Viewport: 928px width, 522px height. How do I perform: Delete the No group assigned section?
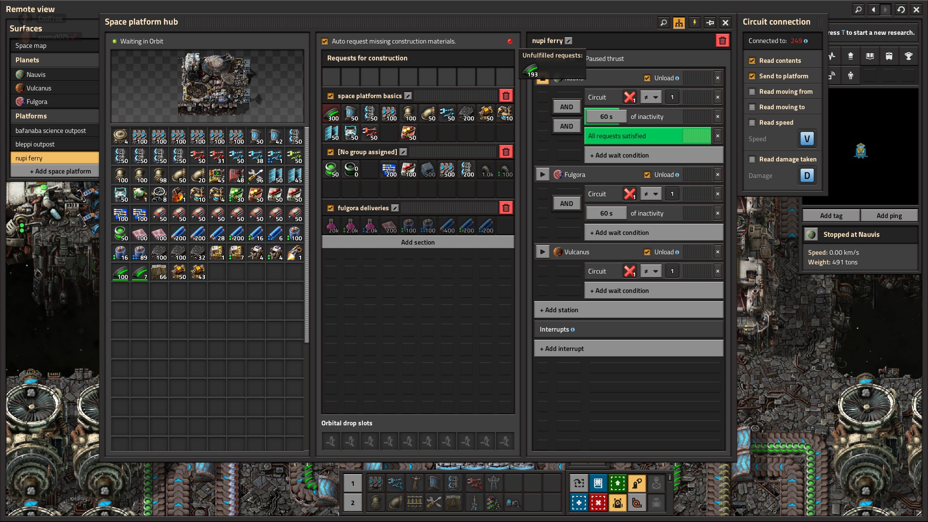(x=506, y=152)
